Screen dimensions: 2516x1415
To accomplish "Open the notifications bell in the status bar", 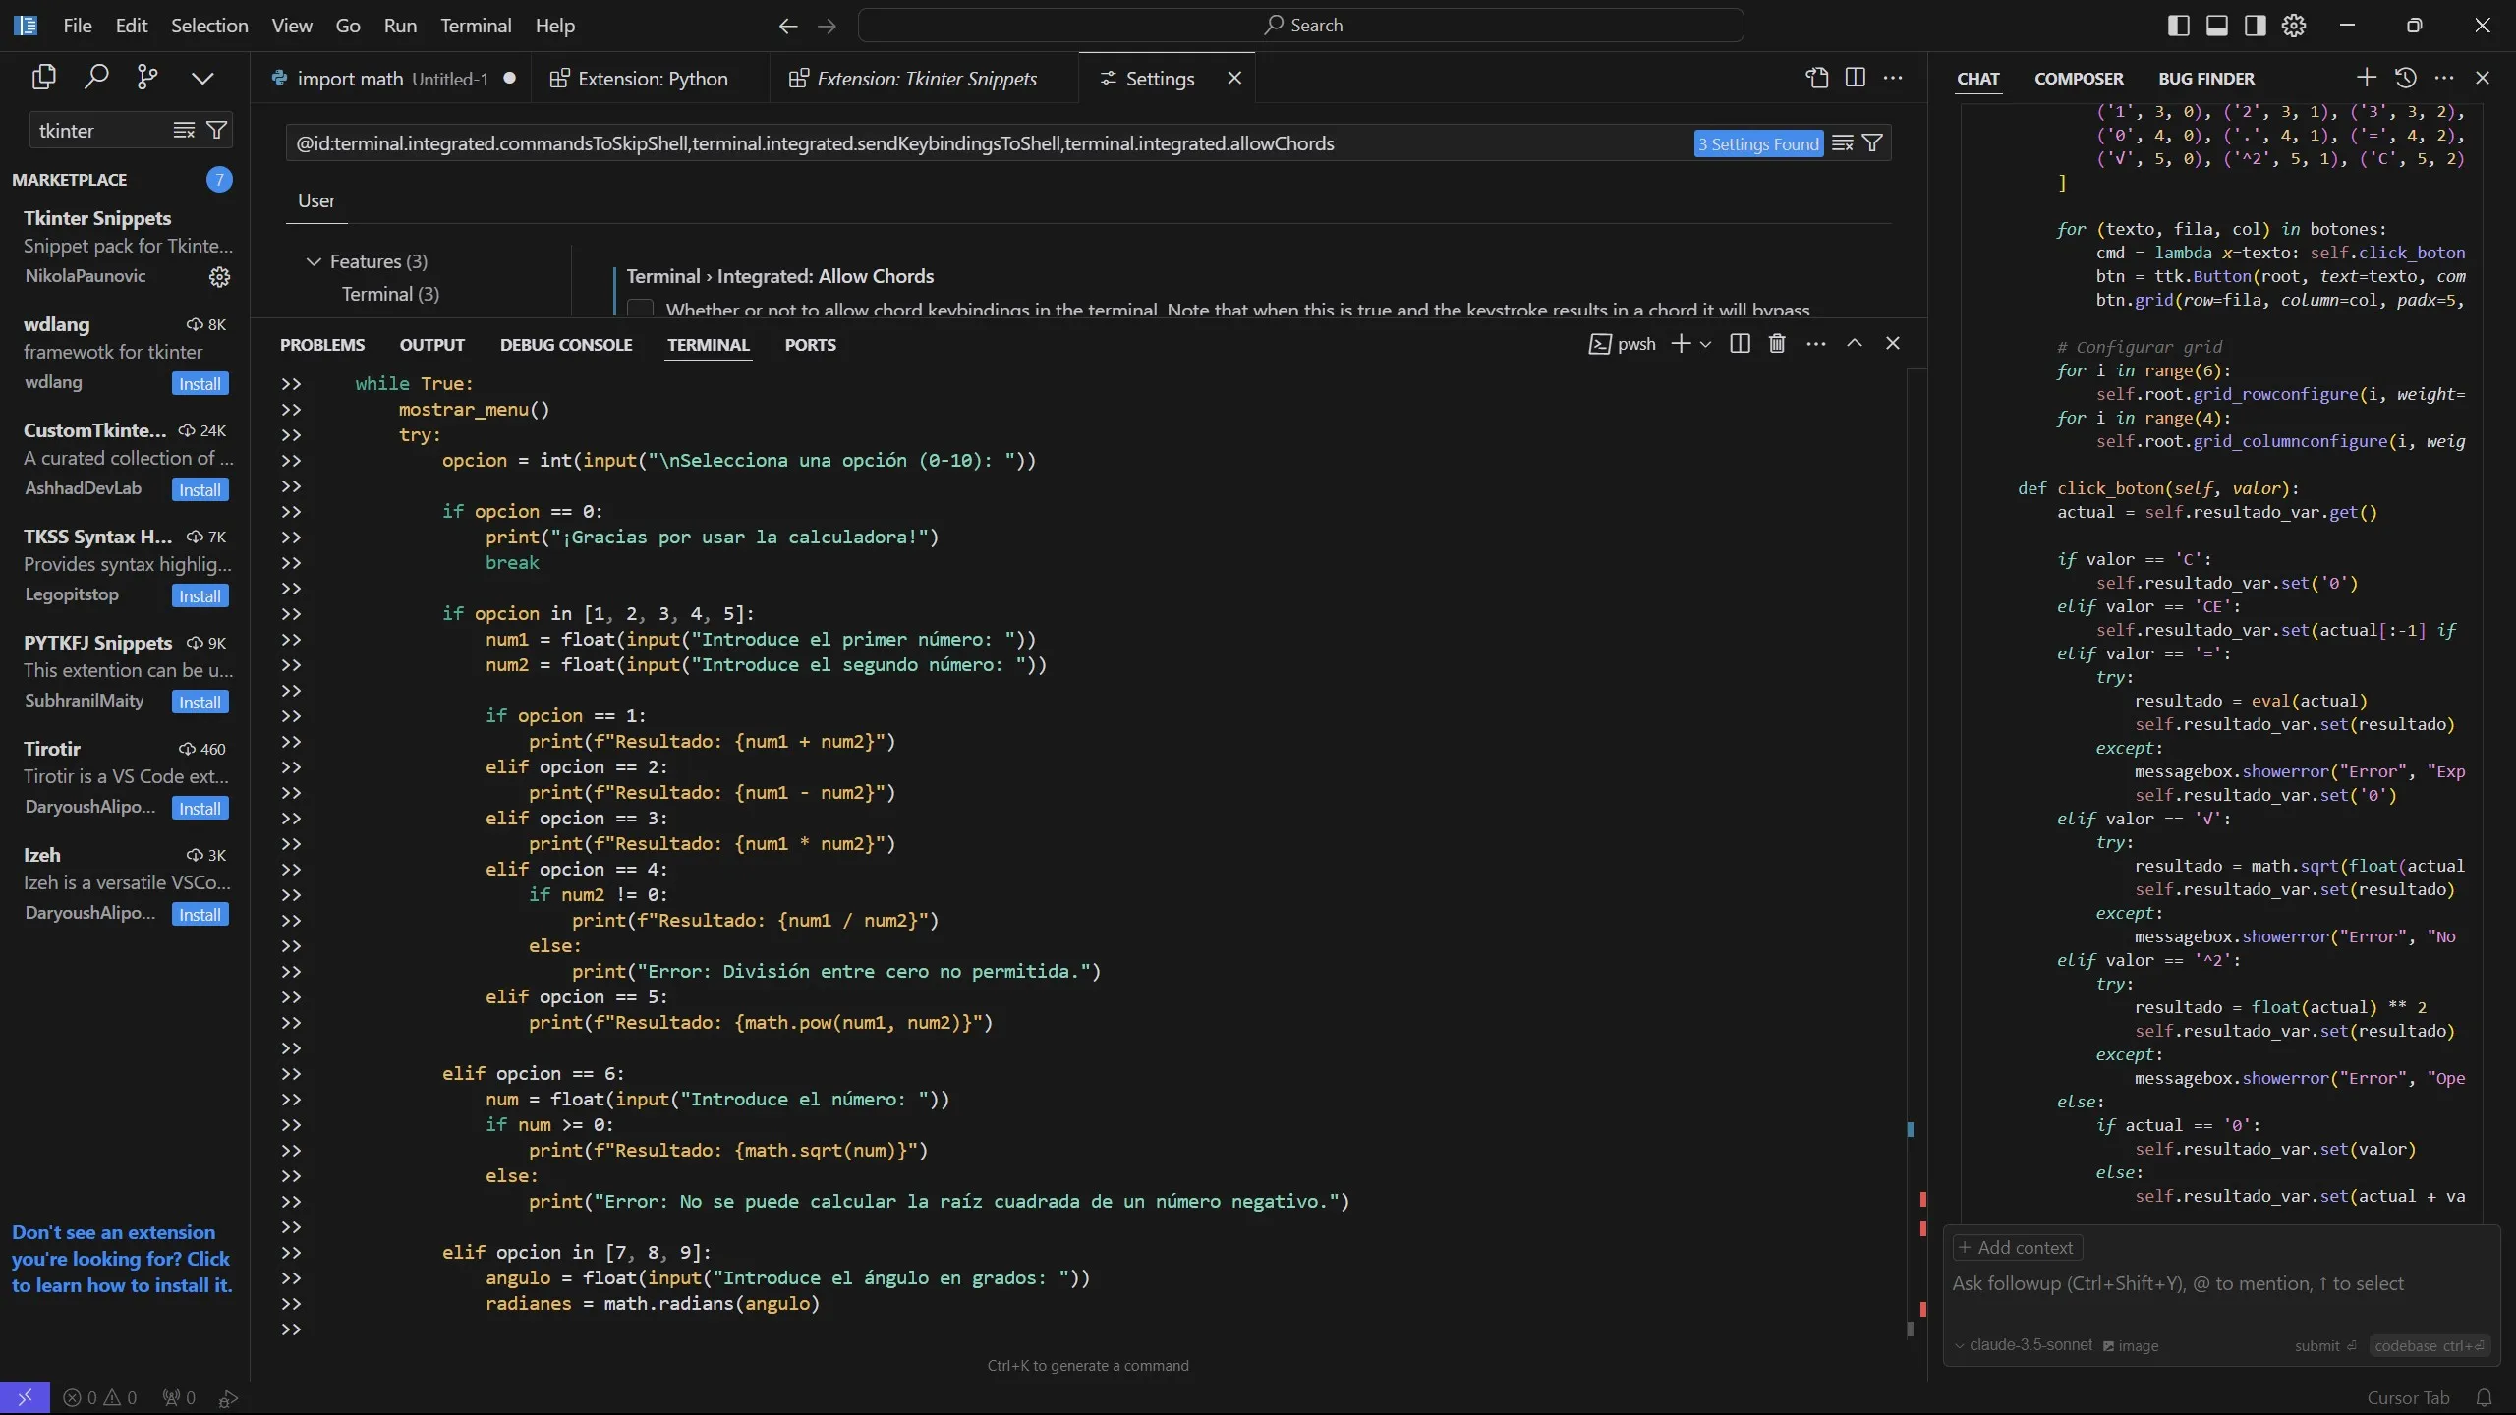I will 2486,1397.
